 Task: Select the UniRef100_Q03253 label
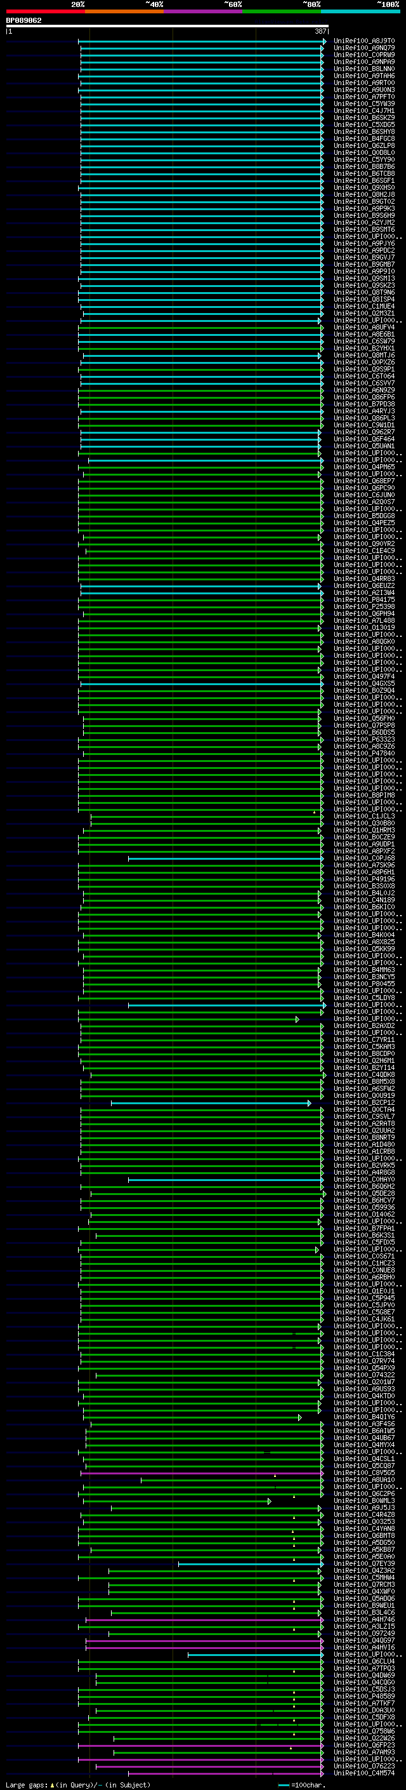[x=364, y=1522]
